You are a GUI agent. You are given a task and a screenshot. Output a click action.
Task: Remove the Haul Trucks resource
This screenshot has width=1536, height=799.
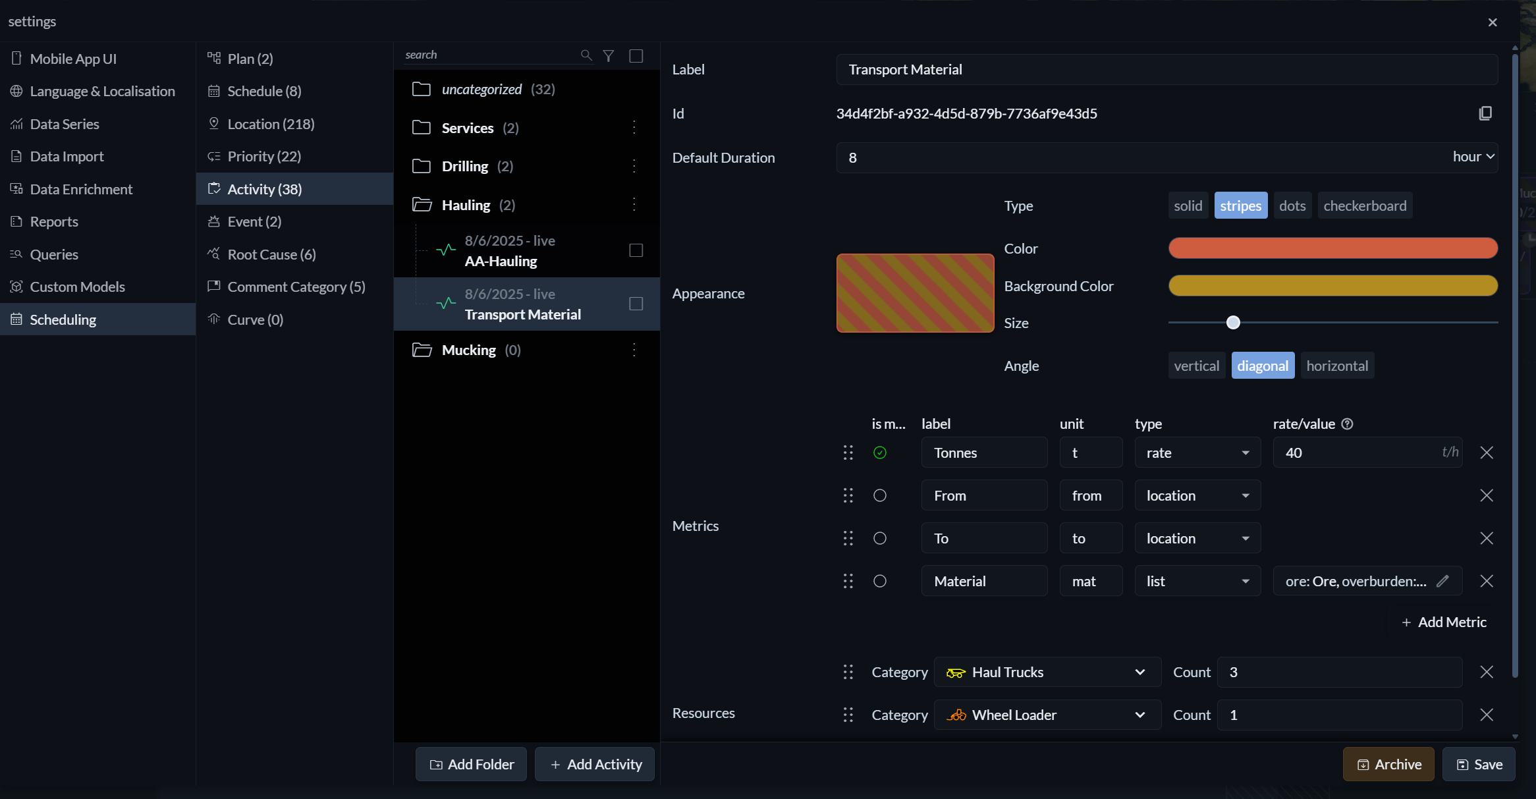click(x=1487, y=672)
